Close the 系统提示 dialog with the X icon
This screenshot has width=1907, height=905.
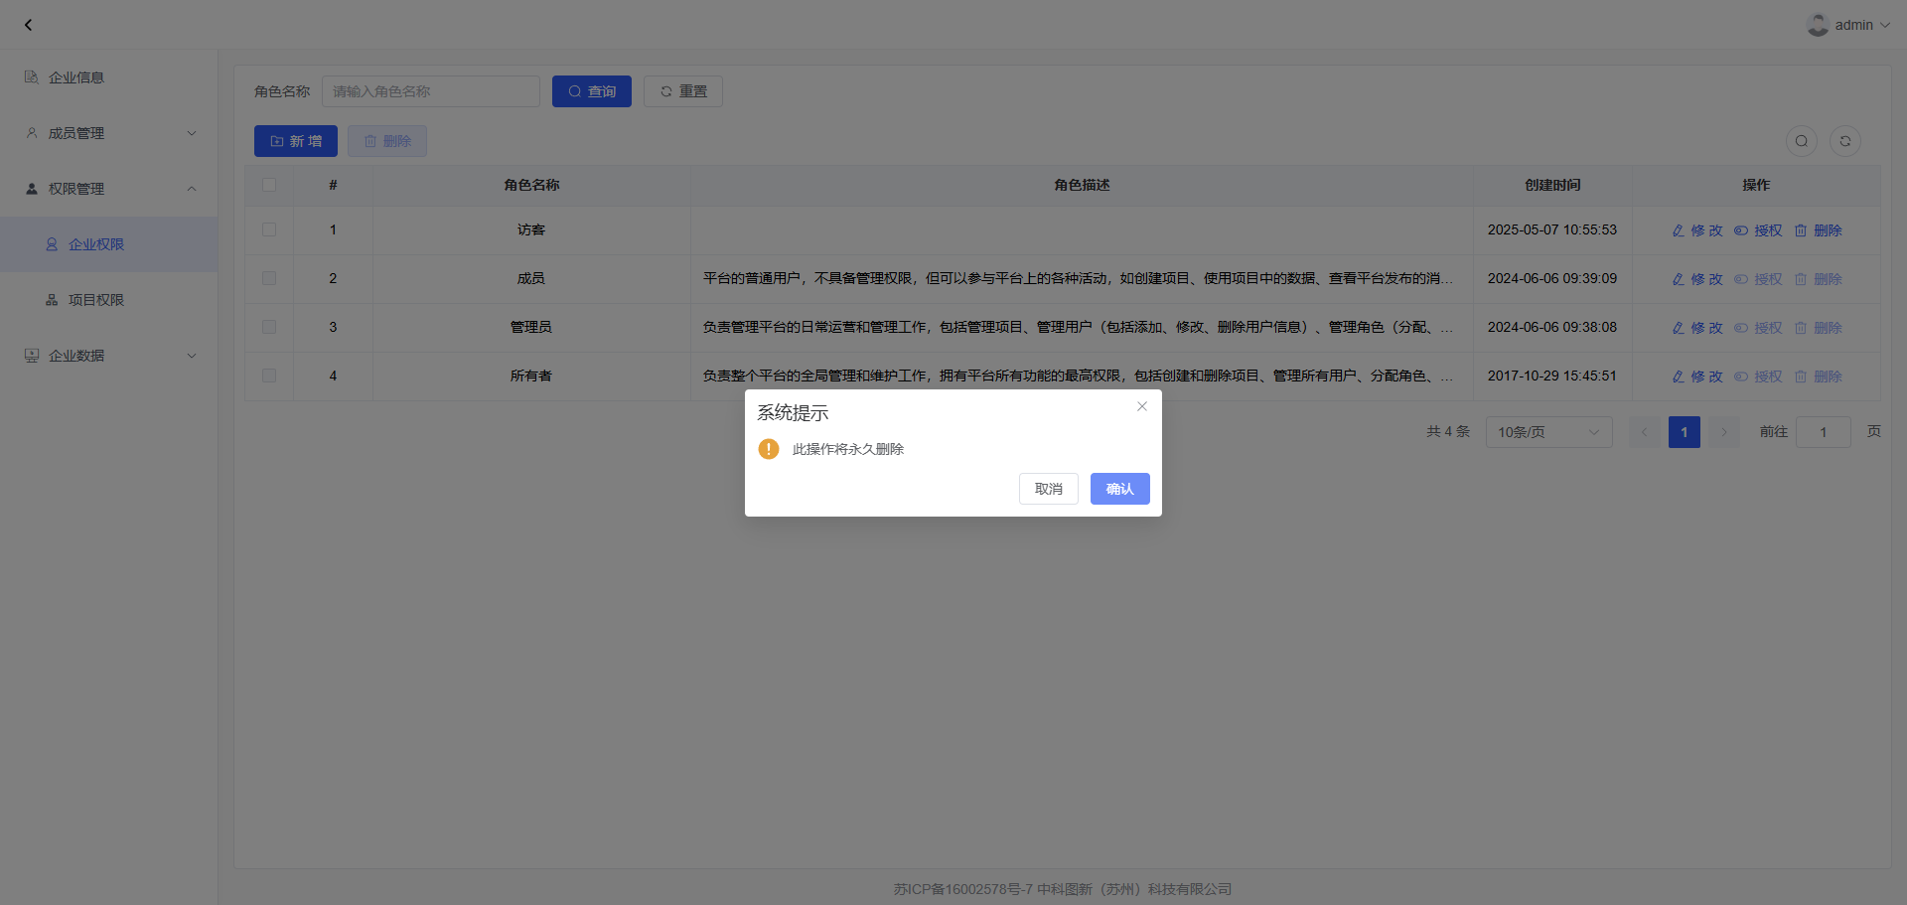coord(1142,406)
